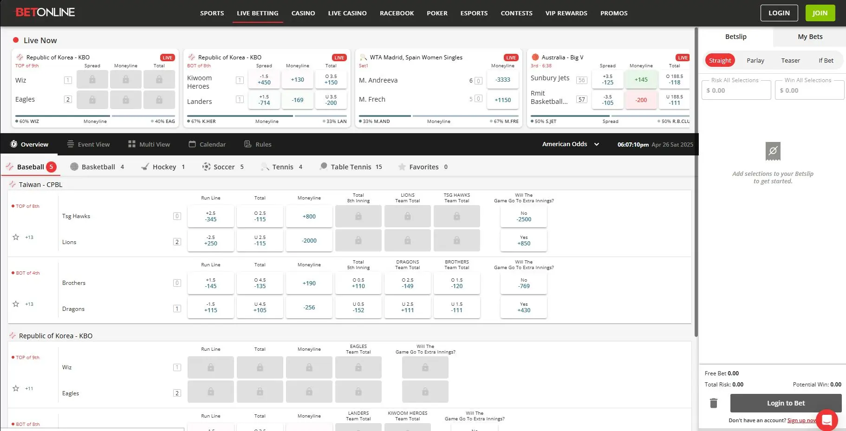Select the If Bet bet type

pos(826,60)
